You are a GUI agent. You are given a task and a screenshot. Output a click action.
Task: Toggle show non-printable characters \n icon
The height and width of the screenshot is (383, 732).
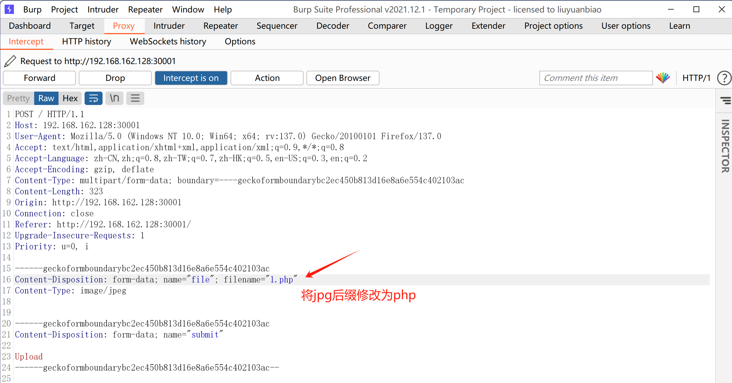114,98
